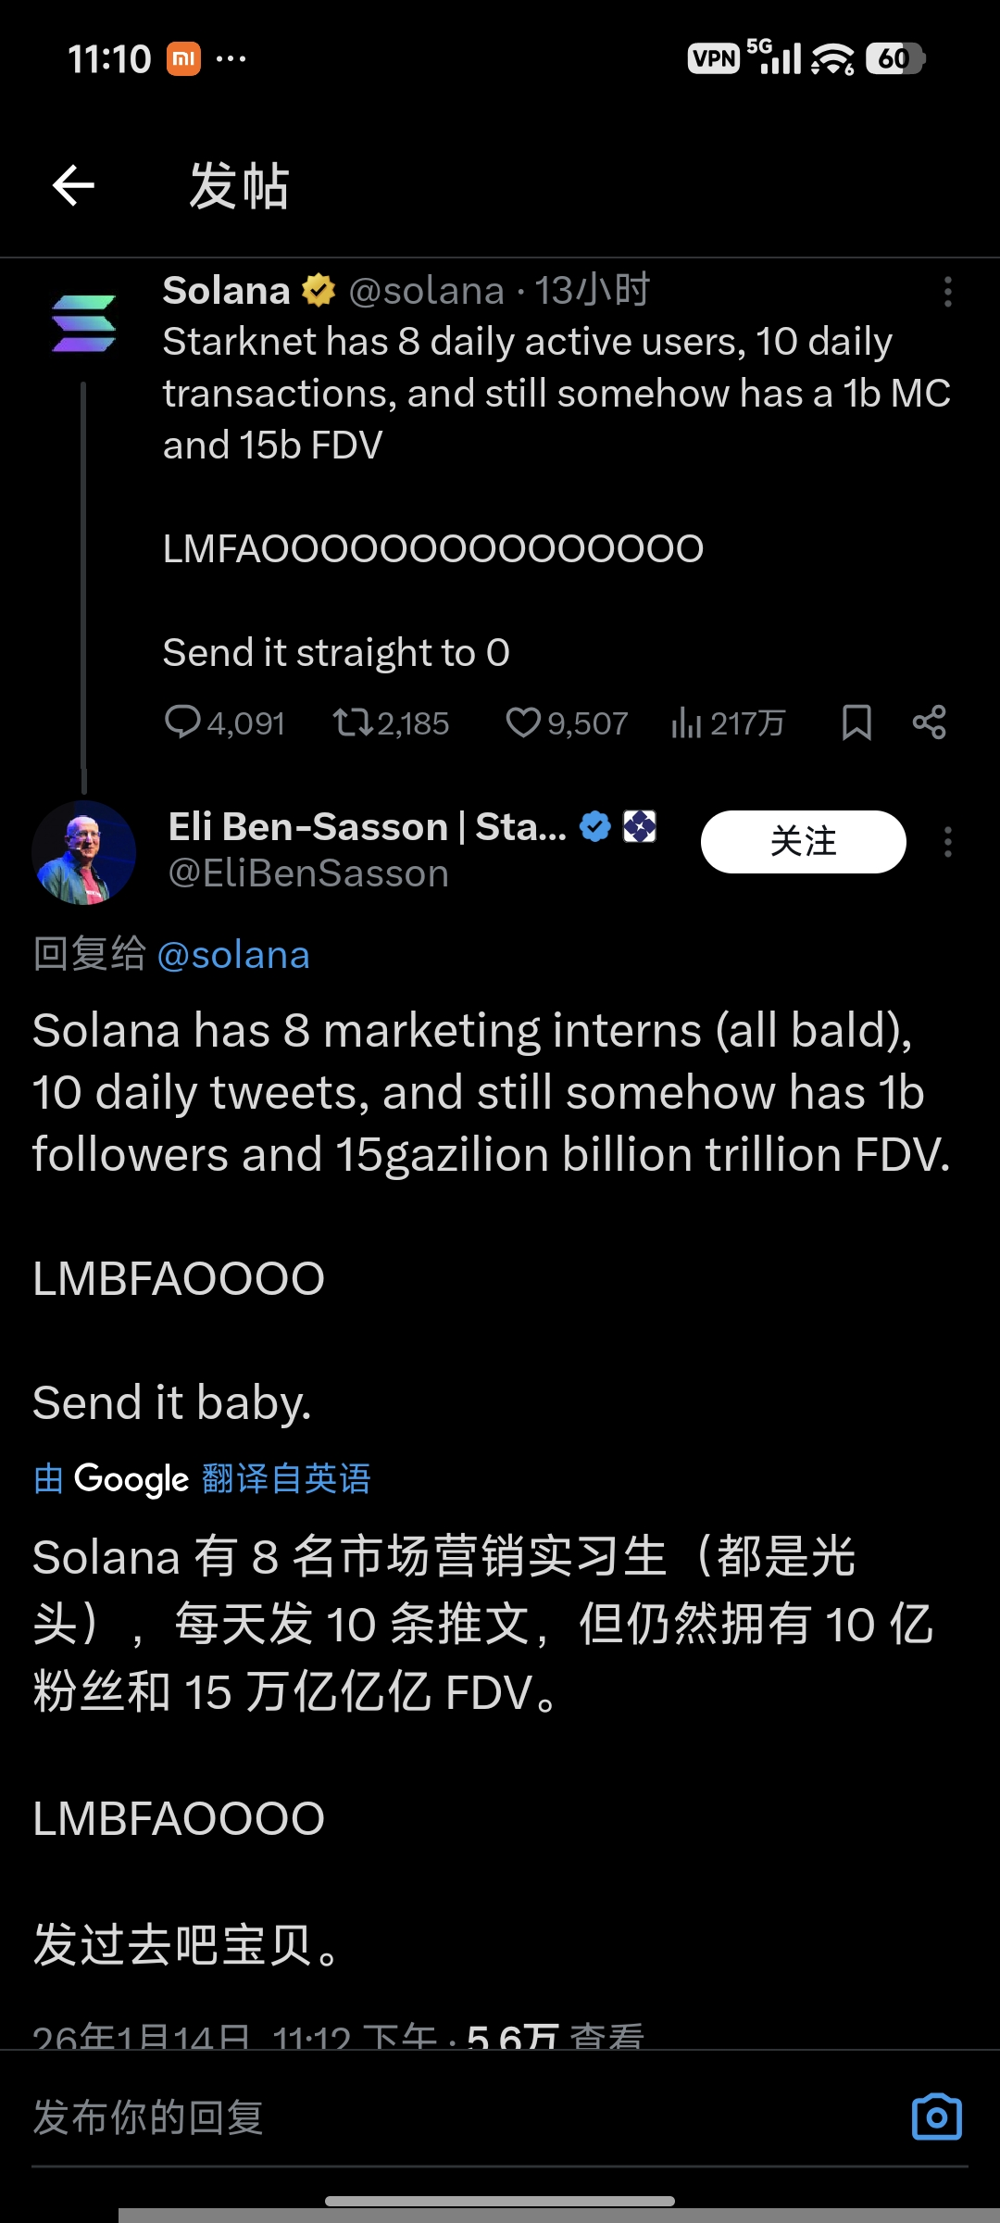Open more options for Eli's reply

tap(947, 842)
